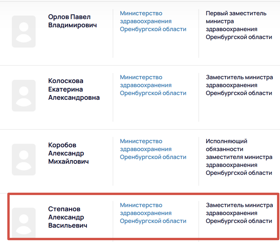Open the name Степанов Александр Васильевич

(68, 217)
